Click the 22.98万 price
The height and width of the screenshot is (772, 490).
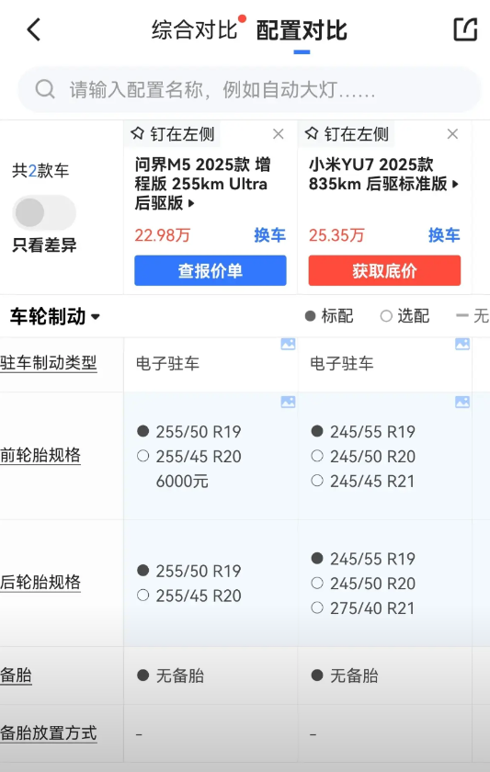click(x=163, y=235)
